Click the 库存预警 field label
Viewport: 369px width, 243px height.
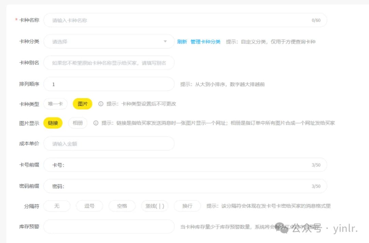(x=29, y=227)
